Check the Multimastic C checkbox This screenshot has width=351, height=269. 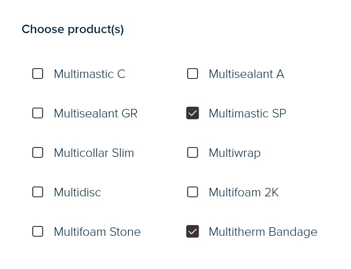[38, 74]
